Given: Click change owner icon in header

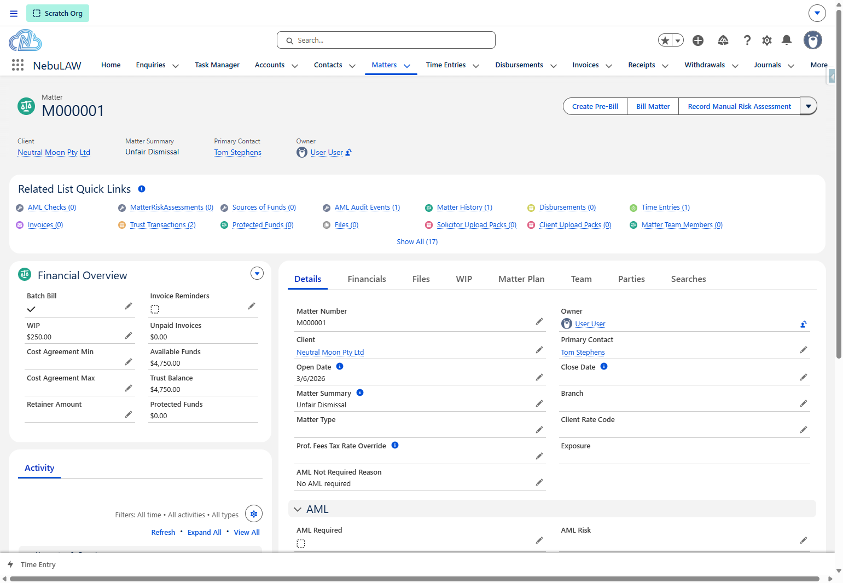Looking at the screenshot, I should tap(348, 153).
